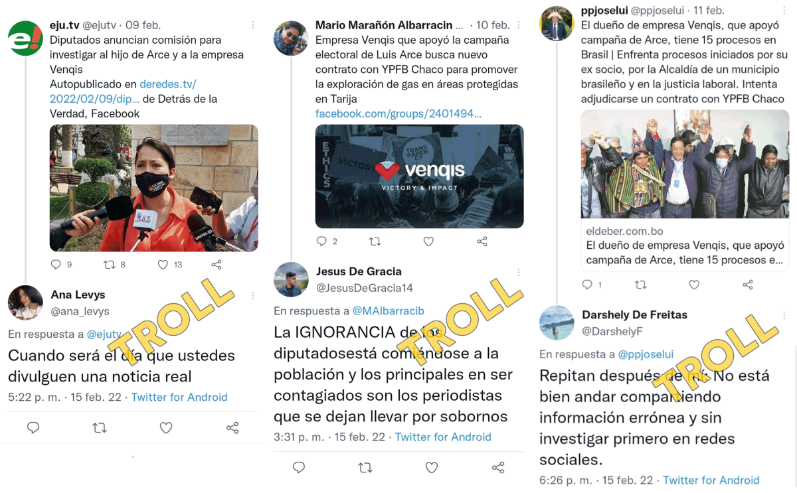The image size is (797, 493).
Task: Retweet the ppjoselui post
Action: pos(641,285)
